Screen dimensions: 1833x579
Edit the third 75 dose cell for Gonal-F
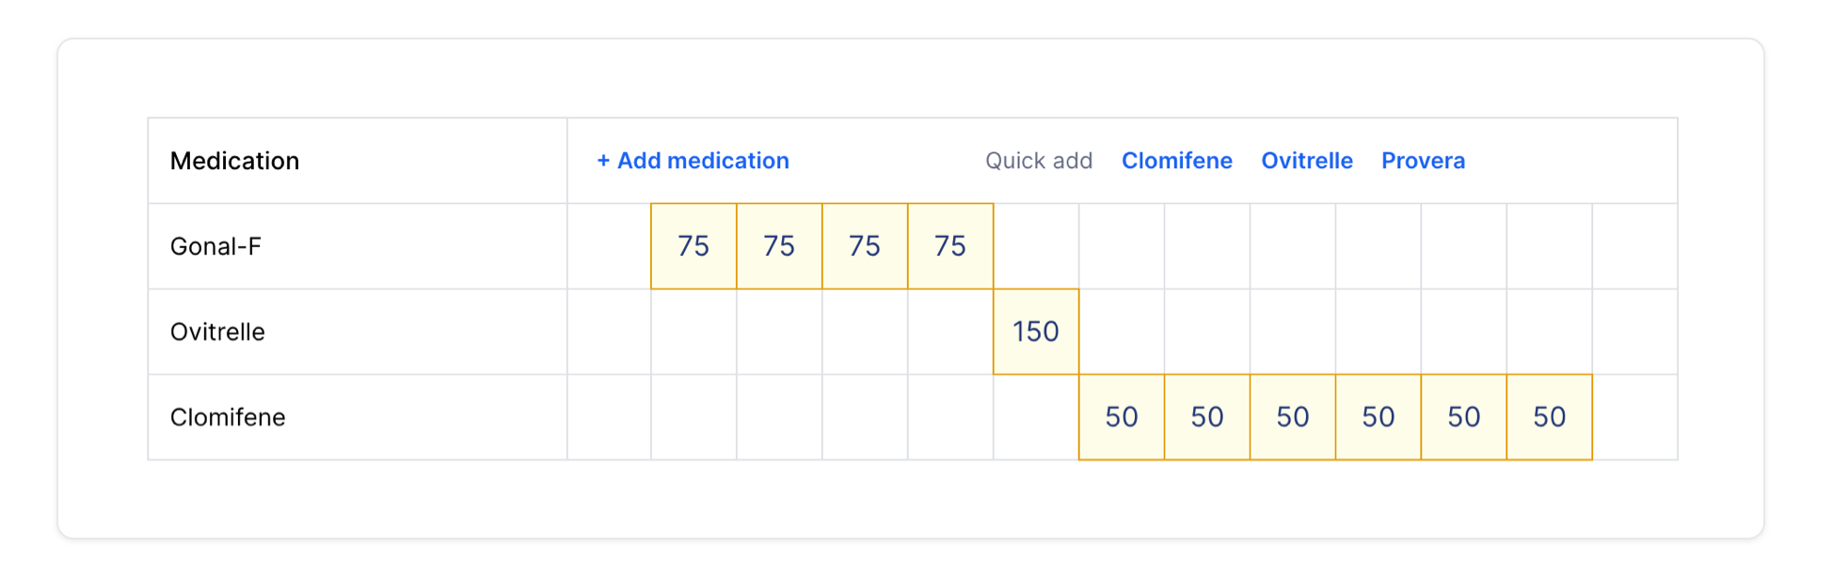click(865, 246)
